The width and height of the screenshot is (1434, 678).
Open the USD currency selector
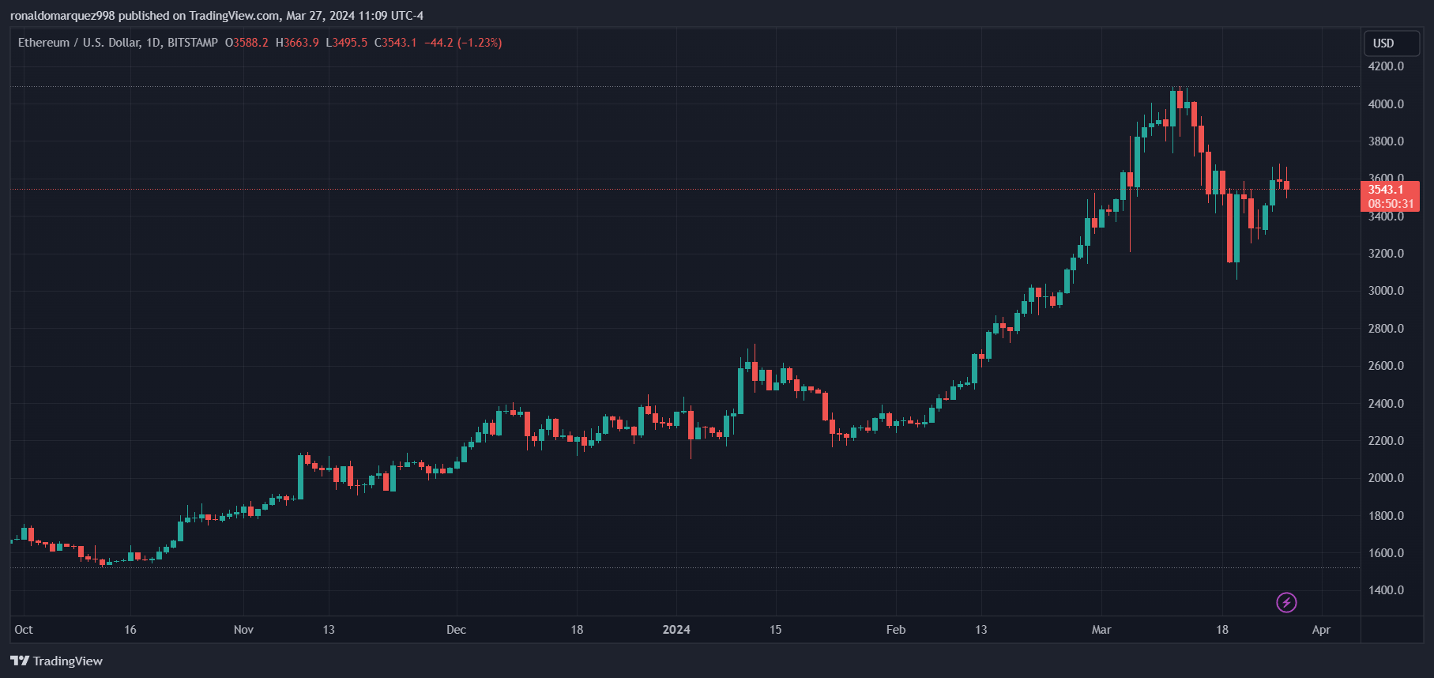(1391, 43)
